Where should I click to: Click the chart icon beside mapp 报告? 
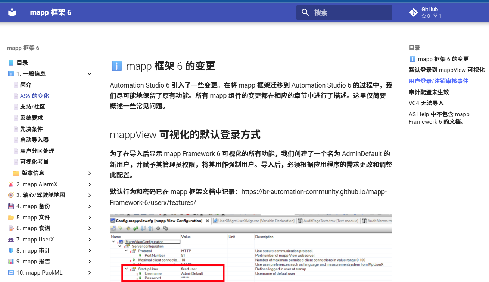click(x=11, y=262)
